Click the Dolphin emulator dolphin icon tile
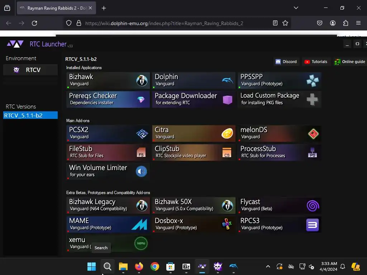This screenshot has width=367, height=275. coord(227,81)
